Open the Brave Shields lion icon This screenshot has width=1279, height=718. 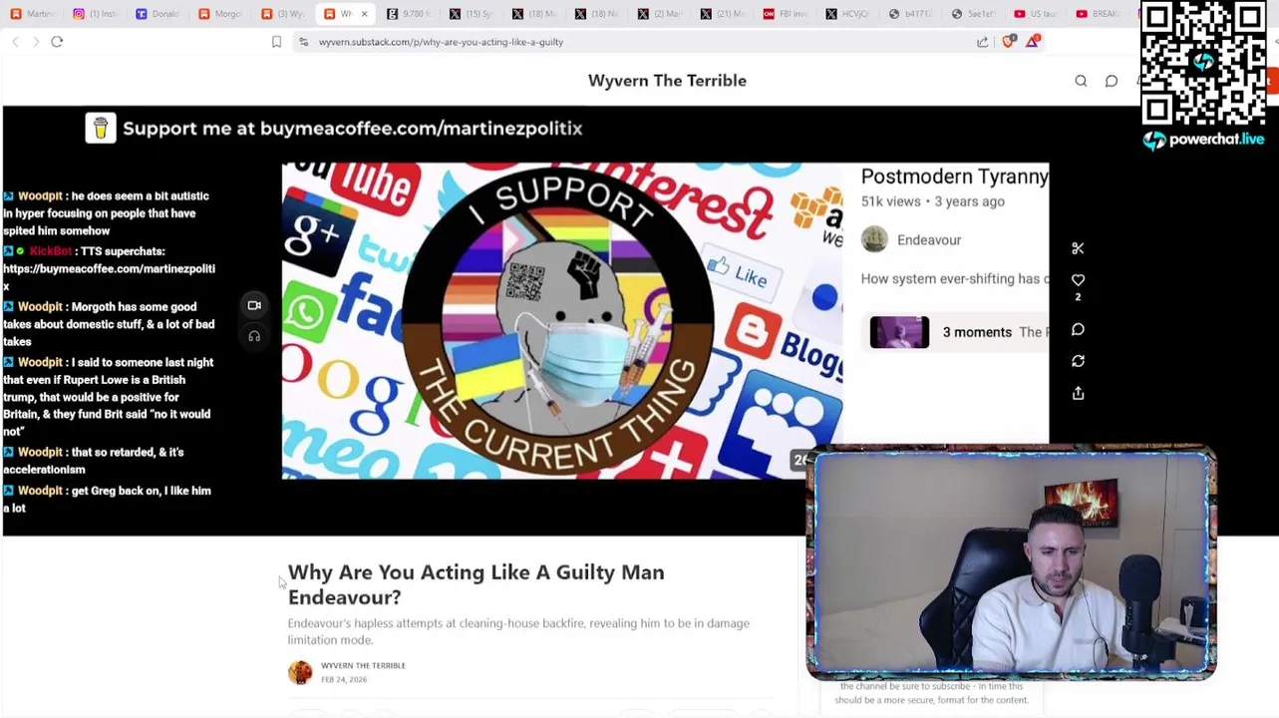(x=1009, y=42)
